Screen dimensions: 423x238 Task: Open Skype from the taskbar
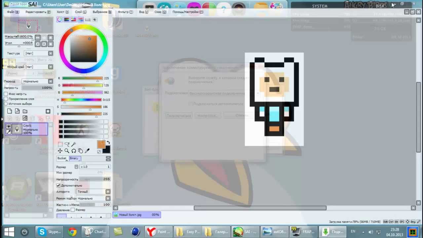(49, 232)
